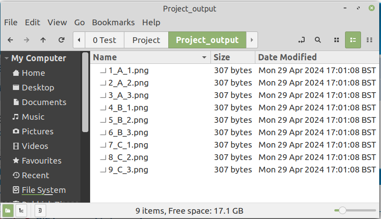Hide the sidebar using the status bar button
Viewport: 381px width, 219px height.
pyautogui.click(x=40, y=211)
